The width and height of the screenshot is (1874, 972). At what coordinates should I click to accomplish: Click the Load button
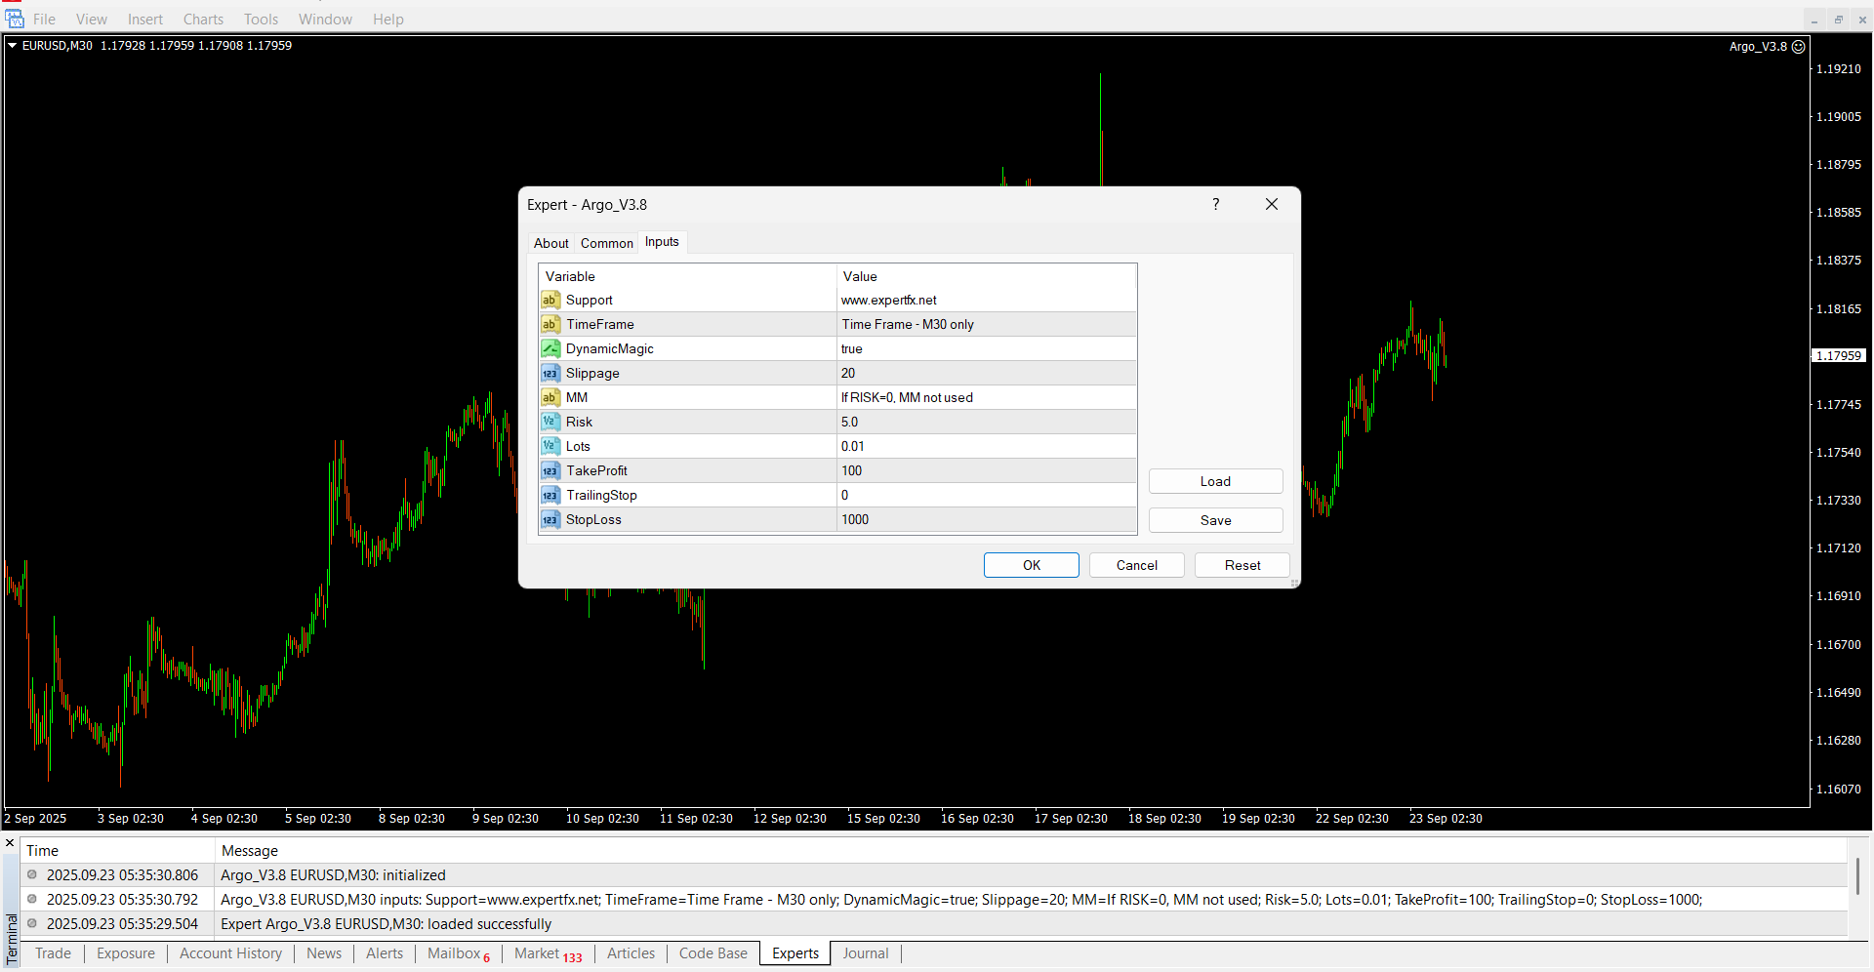coord(1215,481)
